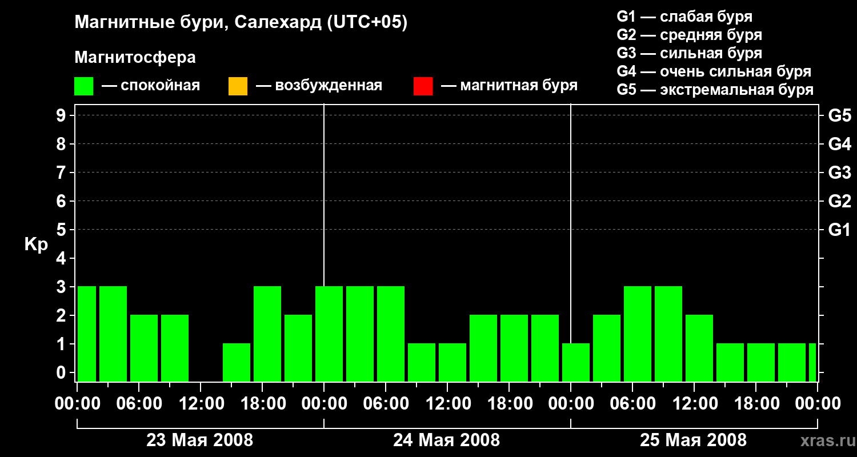Click the Kp 2 bar for 15:00–18:00 on 24 Мая

pyautogui.click(x=483, y=348)
